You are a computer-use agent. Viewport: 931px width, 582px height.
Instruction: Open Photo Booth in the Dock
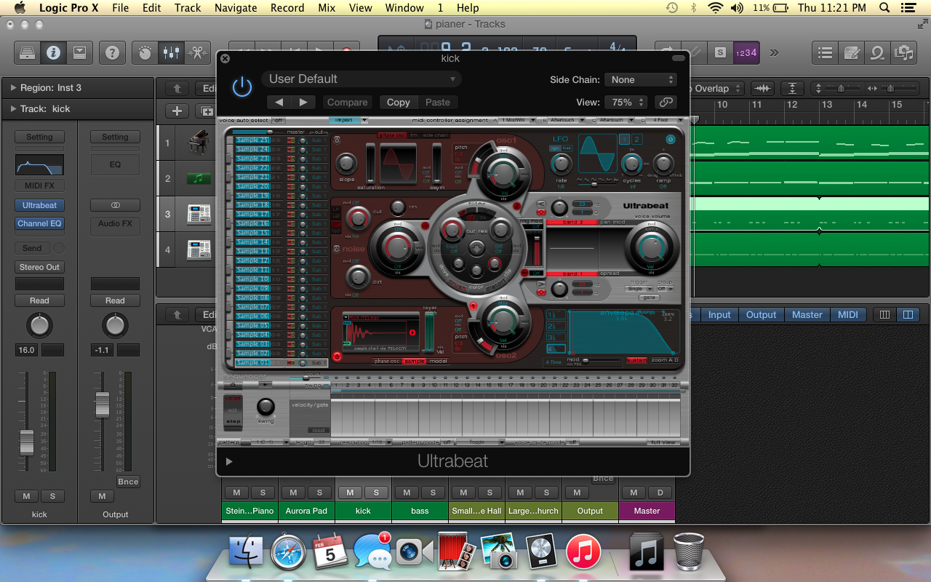[x=457, y=552]
